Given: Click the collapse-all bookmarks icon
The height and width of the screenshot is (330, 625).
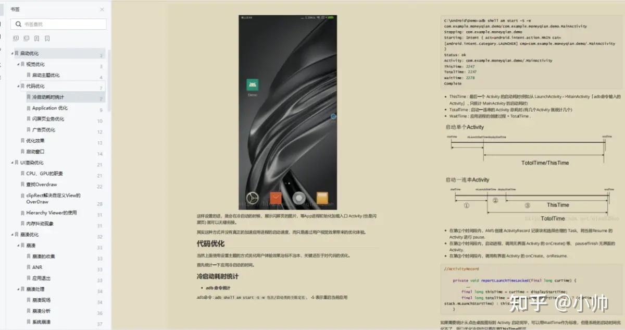Looking at the screenshot, I should pyautogui.click(x=26, y=38).
